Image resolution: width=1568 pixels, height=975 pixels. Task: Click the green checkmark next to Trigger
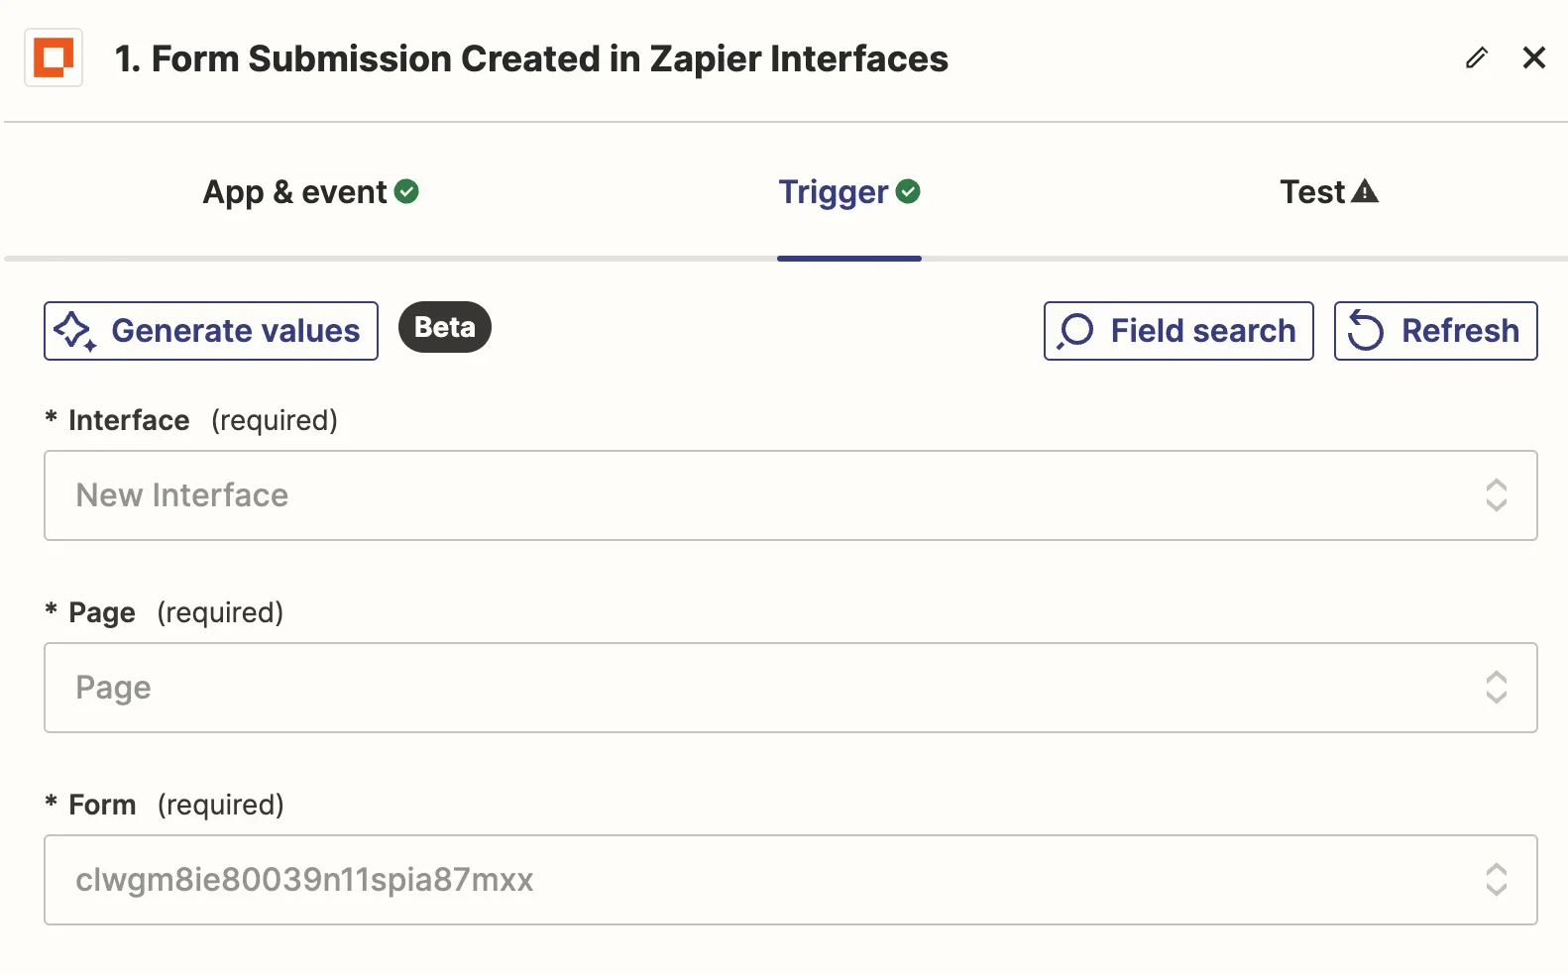(908, 191)
